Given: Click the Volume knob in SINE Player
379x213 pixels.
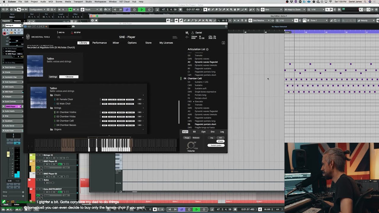Looking at the screenshot, I should pyautogui.click(x=191, y=145).
